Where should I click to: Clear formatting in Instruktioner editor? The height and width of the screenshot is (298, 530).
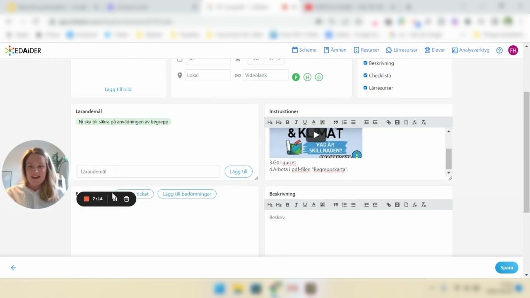(424, 123)
